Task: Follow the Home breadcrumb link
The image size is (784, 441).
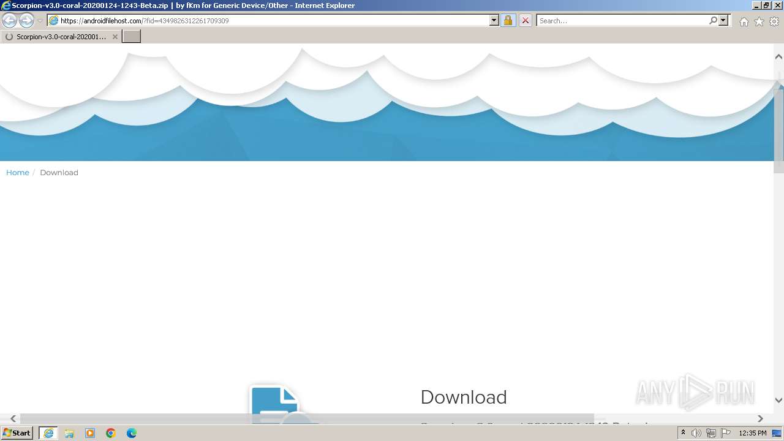Action: click(x=18, y=173)
